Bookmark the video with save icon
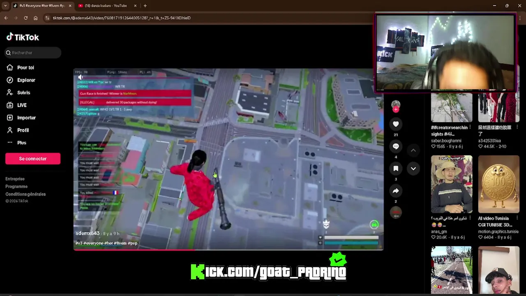The image size is (526, 296). [x=396, y=169]
